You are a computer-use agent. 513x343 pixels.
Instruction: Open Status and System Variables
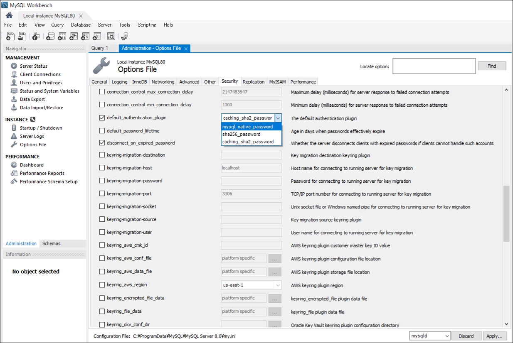point(49,91)
